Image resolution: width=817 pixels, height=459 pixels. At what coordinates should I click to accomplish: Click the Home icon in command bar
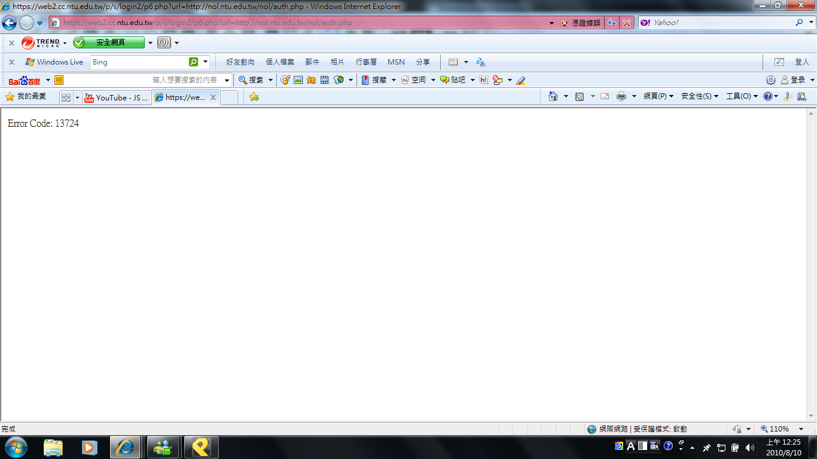click(x=553, y=96)
